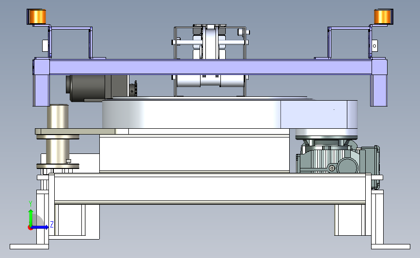Pick the long purple horizontal top beam
Screen dimensions: 420x258
[x=210, y=67]
